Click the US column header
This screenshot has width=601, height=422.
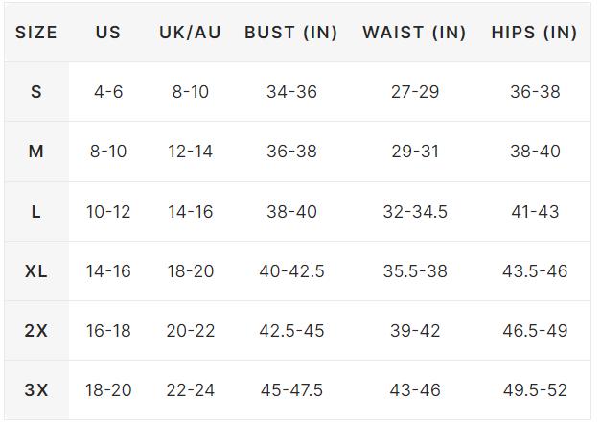point(108,33)
